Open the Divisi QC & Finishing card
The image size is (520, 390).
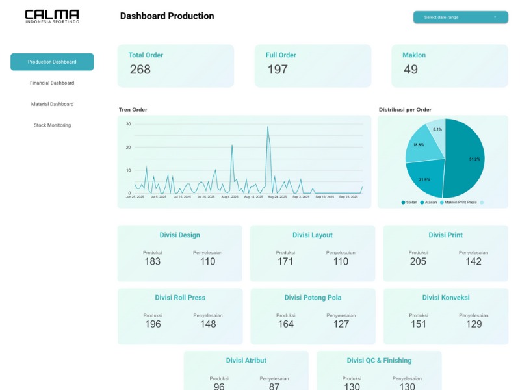[x=379, y=372]
